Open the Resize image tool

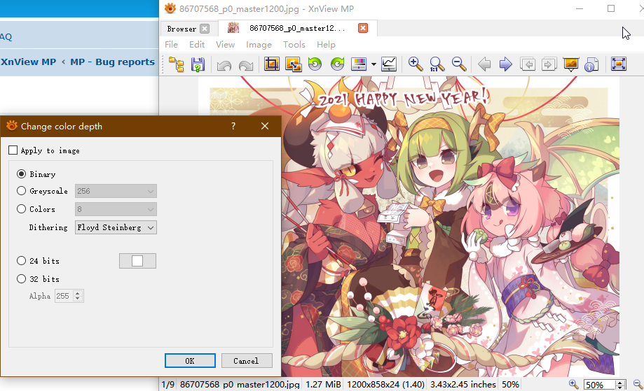pos(293,64)
